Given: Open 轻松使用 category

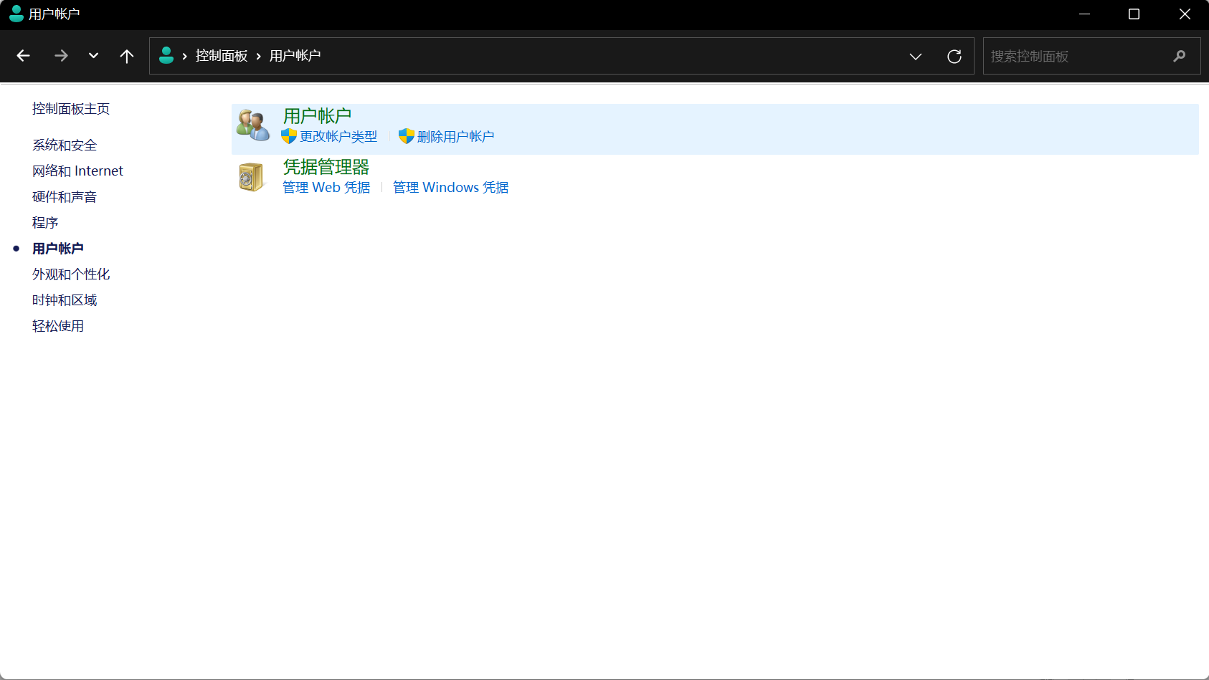Looking at the screenshot, I should [x=58, y=326].
